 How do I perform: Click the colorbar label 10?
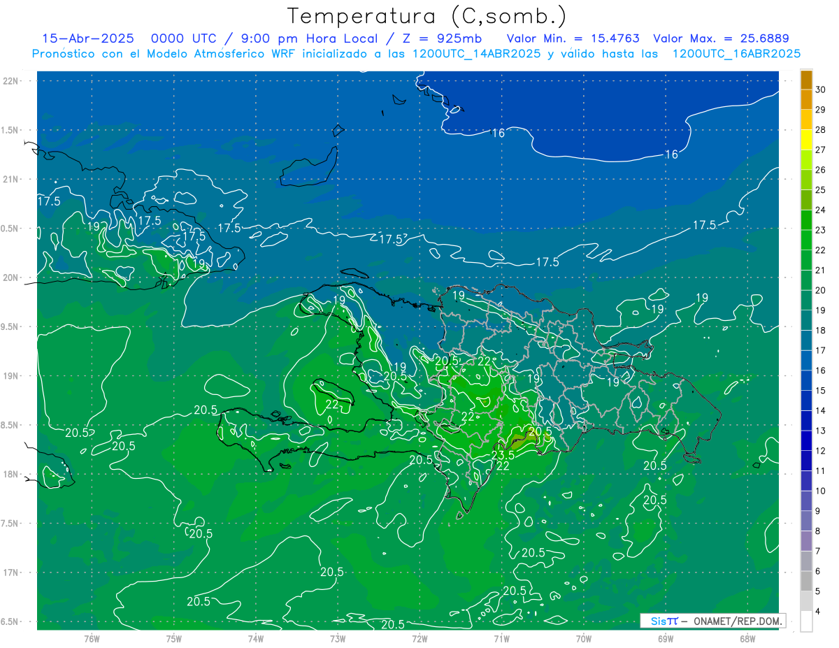(x=821, y=491)
